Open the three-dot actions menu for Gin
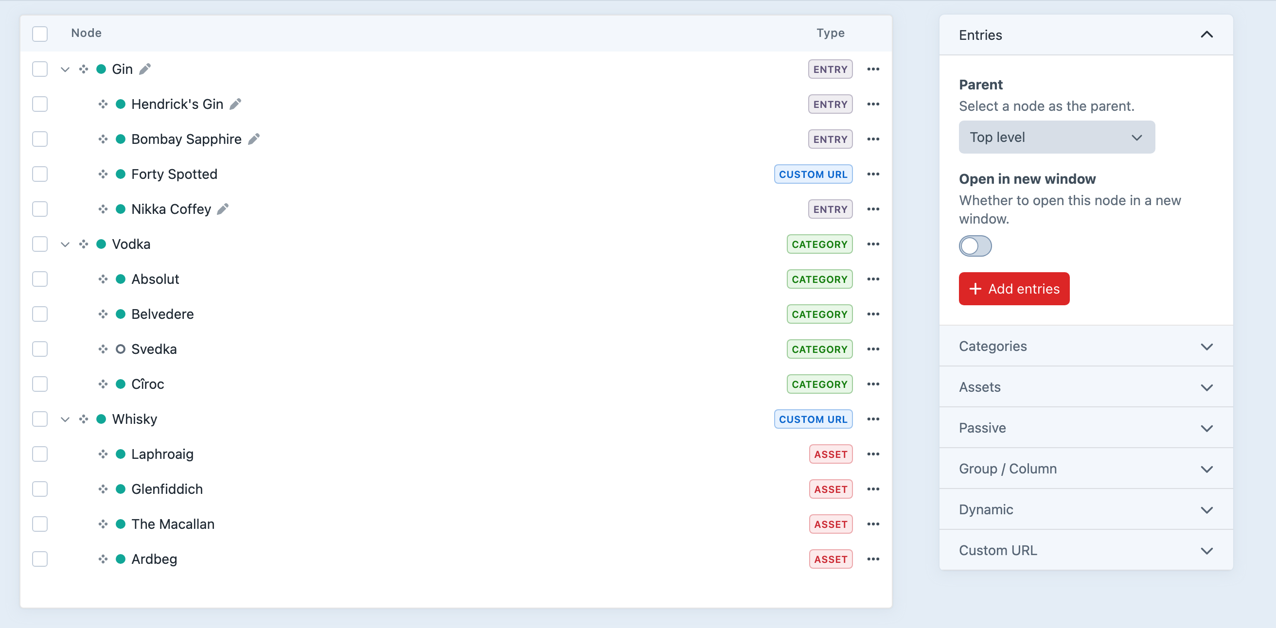1276x628 pixels. point(873,69)
